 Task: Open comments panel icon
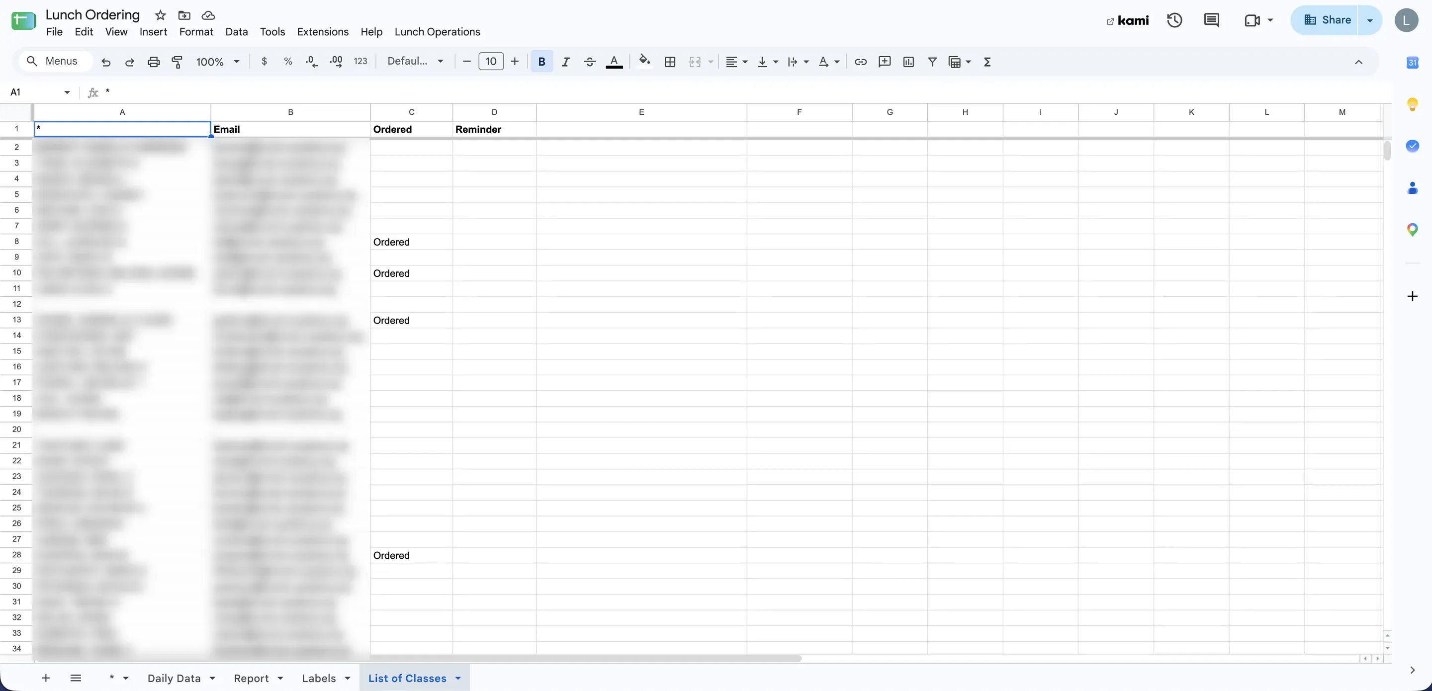[1211, 20]
